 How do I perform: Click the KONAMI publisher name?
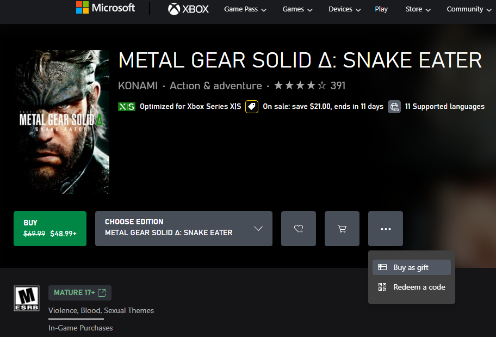click(x=138, y=85)
